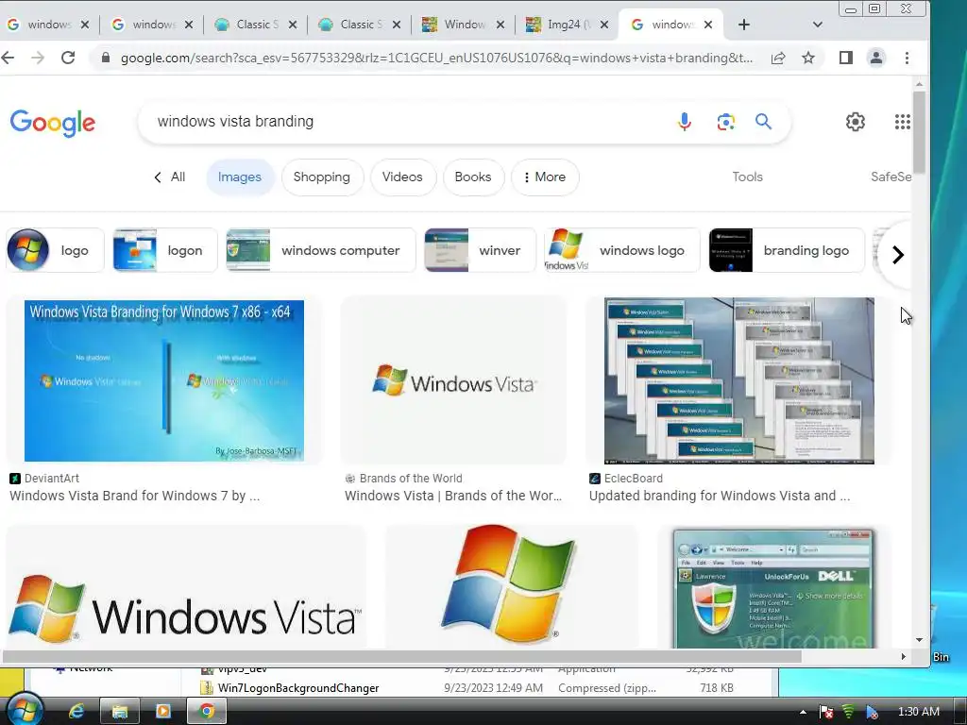
Task: Select the windows logo suggestion chip
Action: point(622,250)
